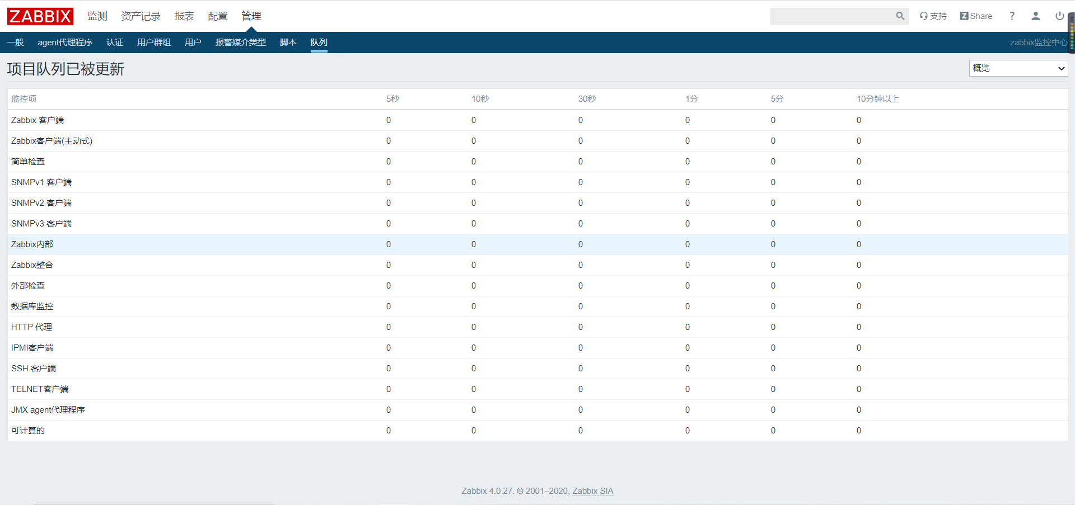Click the search magnifier icon
The width and height of the screenshot is (1075, 505).
900,16
